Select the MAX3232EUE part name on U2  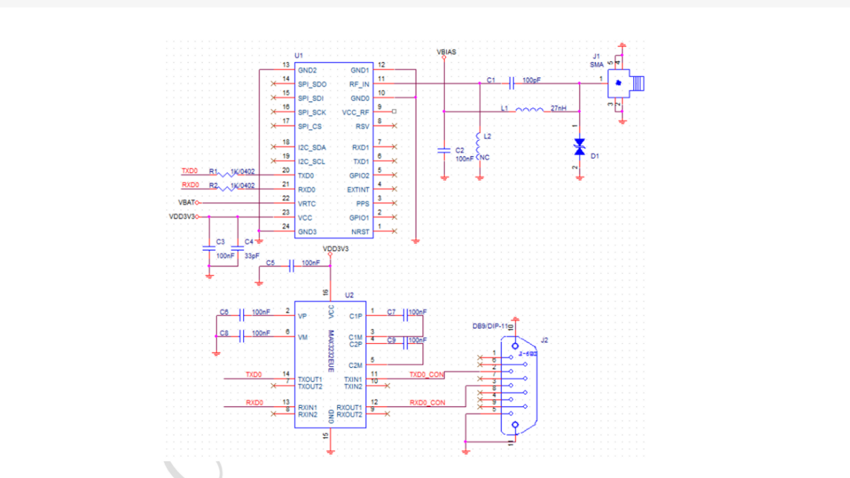(330, 351)
